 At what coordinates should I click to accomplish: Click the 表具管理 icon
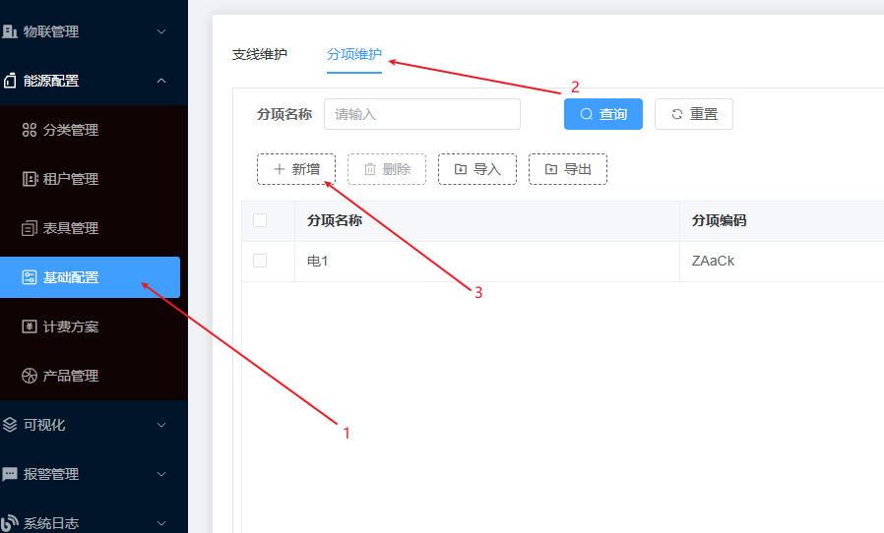point(30,228)
